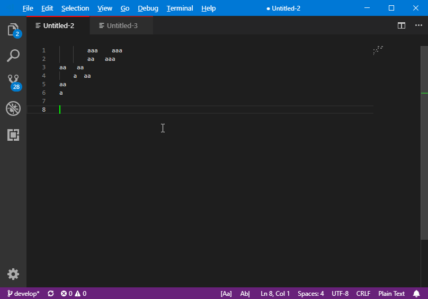Open the Help menu
The image size is (428, 299).
[209, 8]
